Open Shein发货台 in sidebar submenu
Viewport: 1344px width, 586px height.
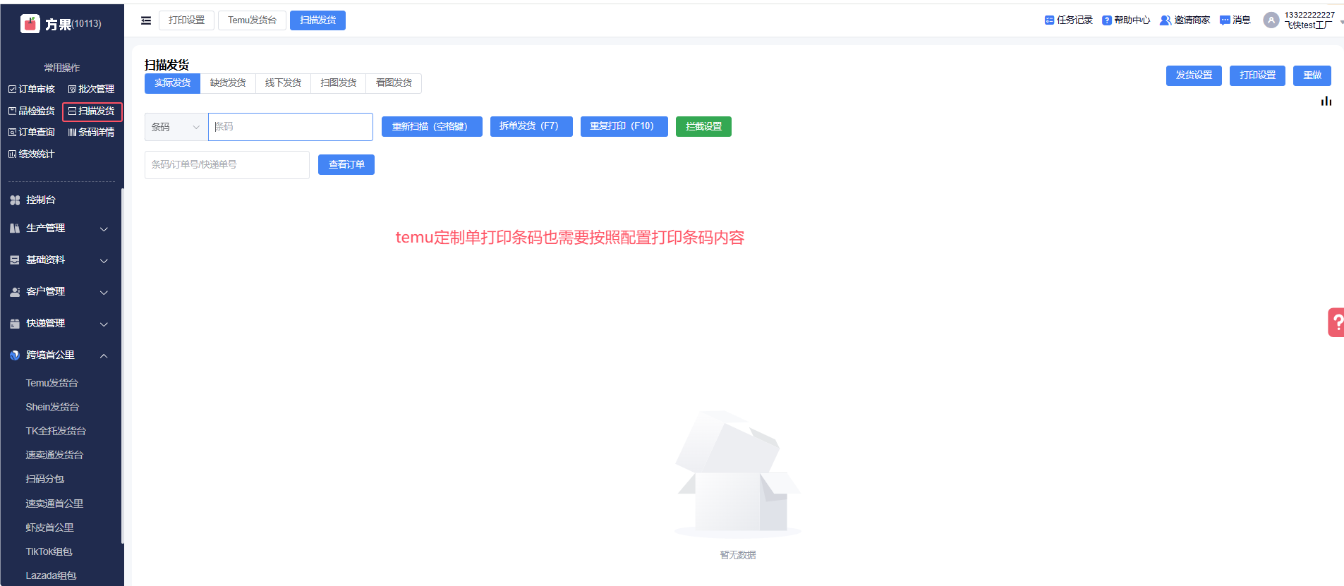click(52, 408)
